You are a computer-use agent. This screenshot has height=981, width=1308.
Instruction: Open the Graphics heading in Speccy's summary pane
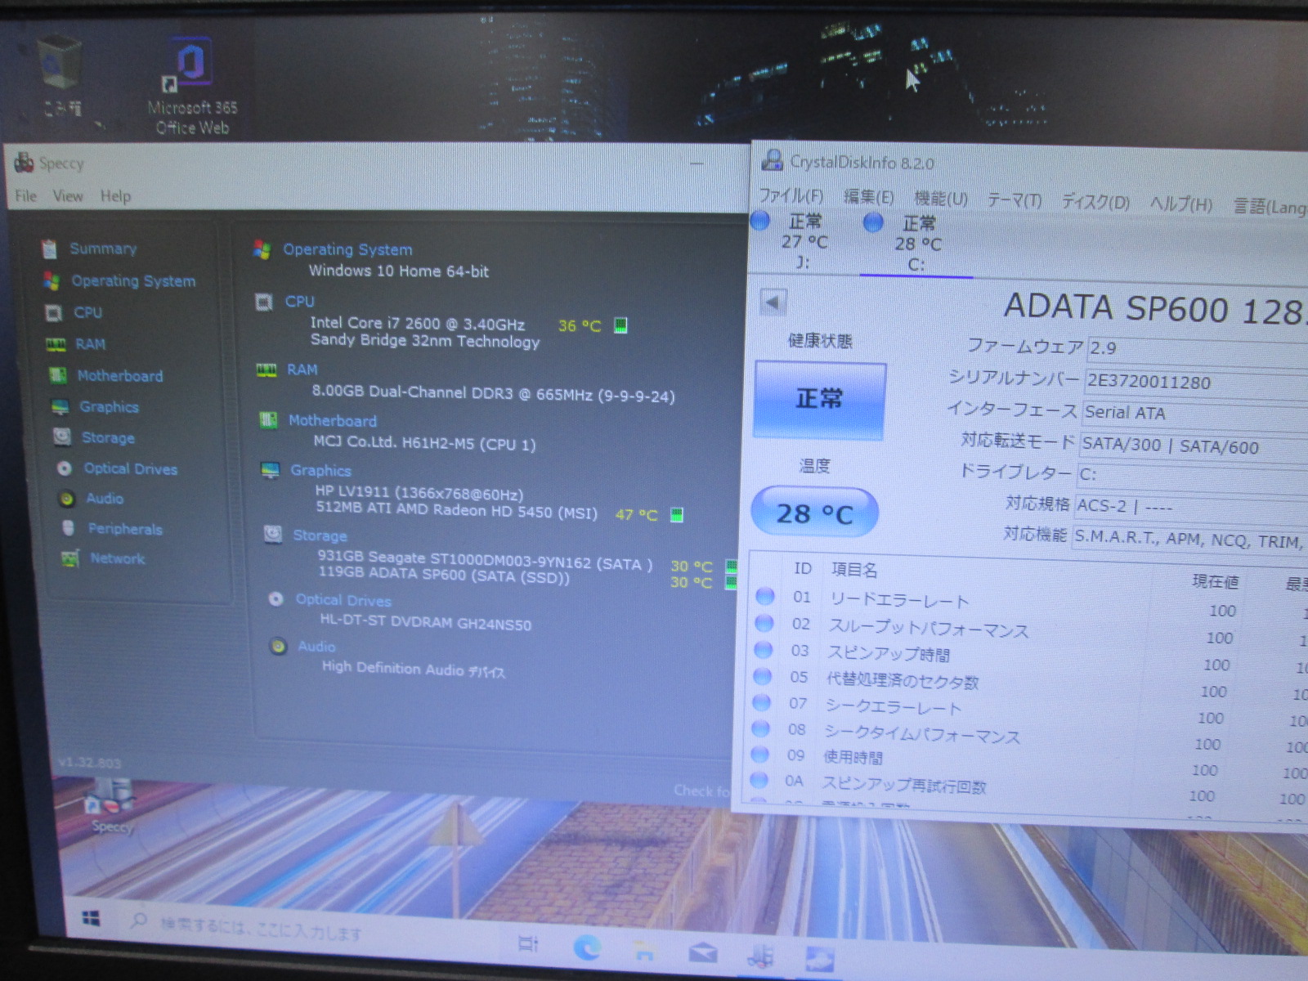pos(320,470)
